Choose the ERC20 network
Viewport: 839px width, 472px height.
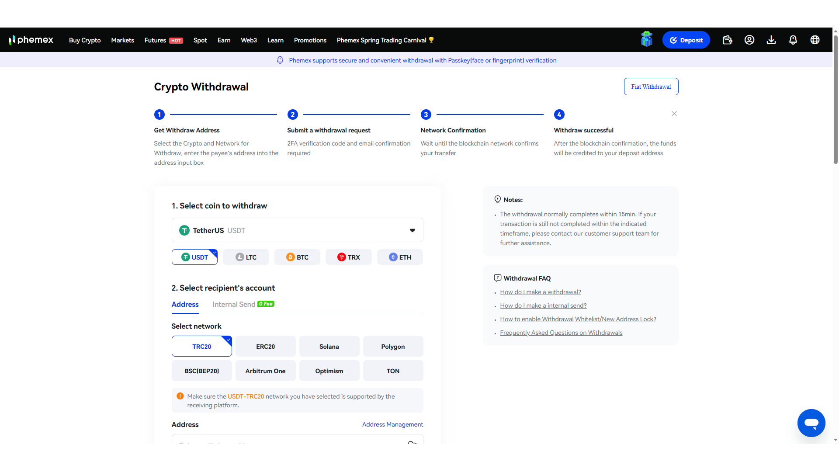pyautogui.click(x=266, y=346)
